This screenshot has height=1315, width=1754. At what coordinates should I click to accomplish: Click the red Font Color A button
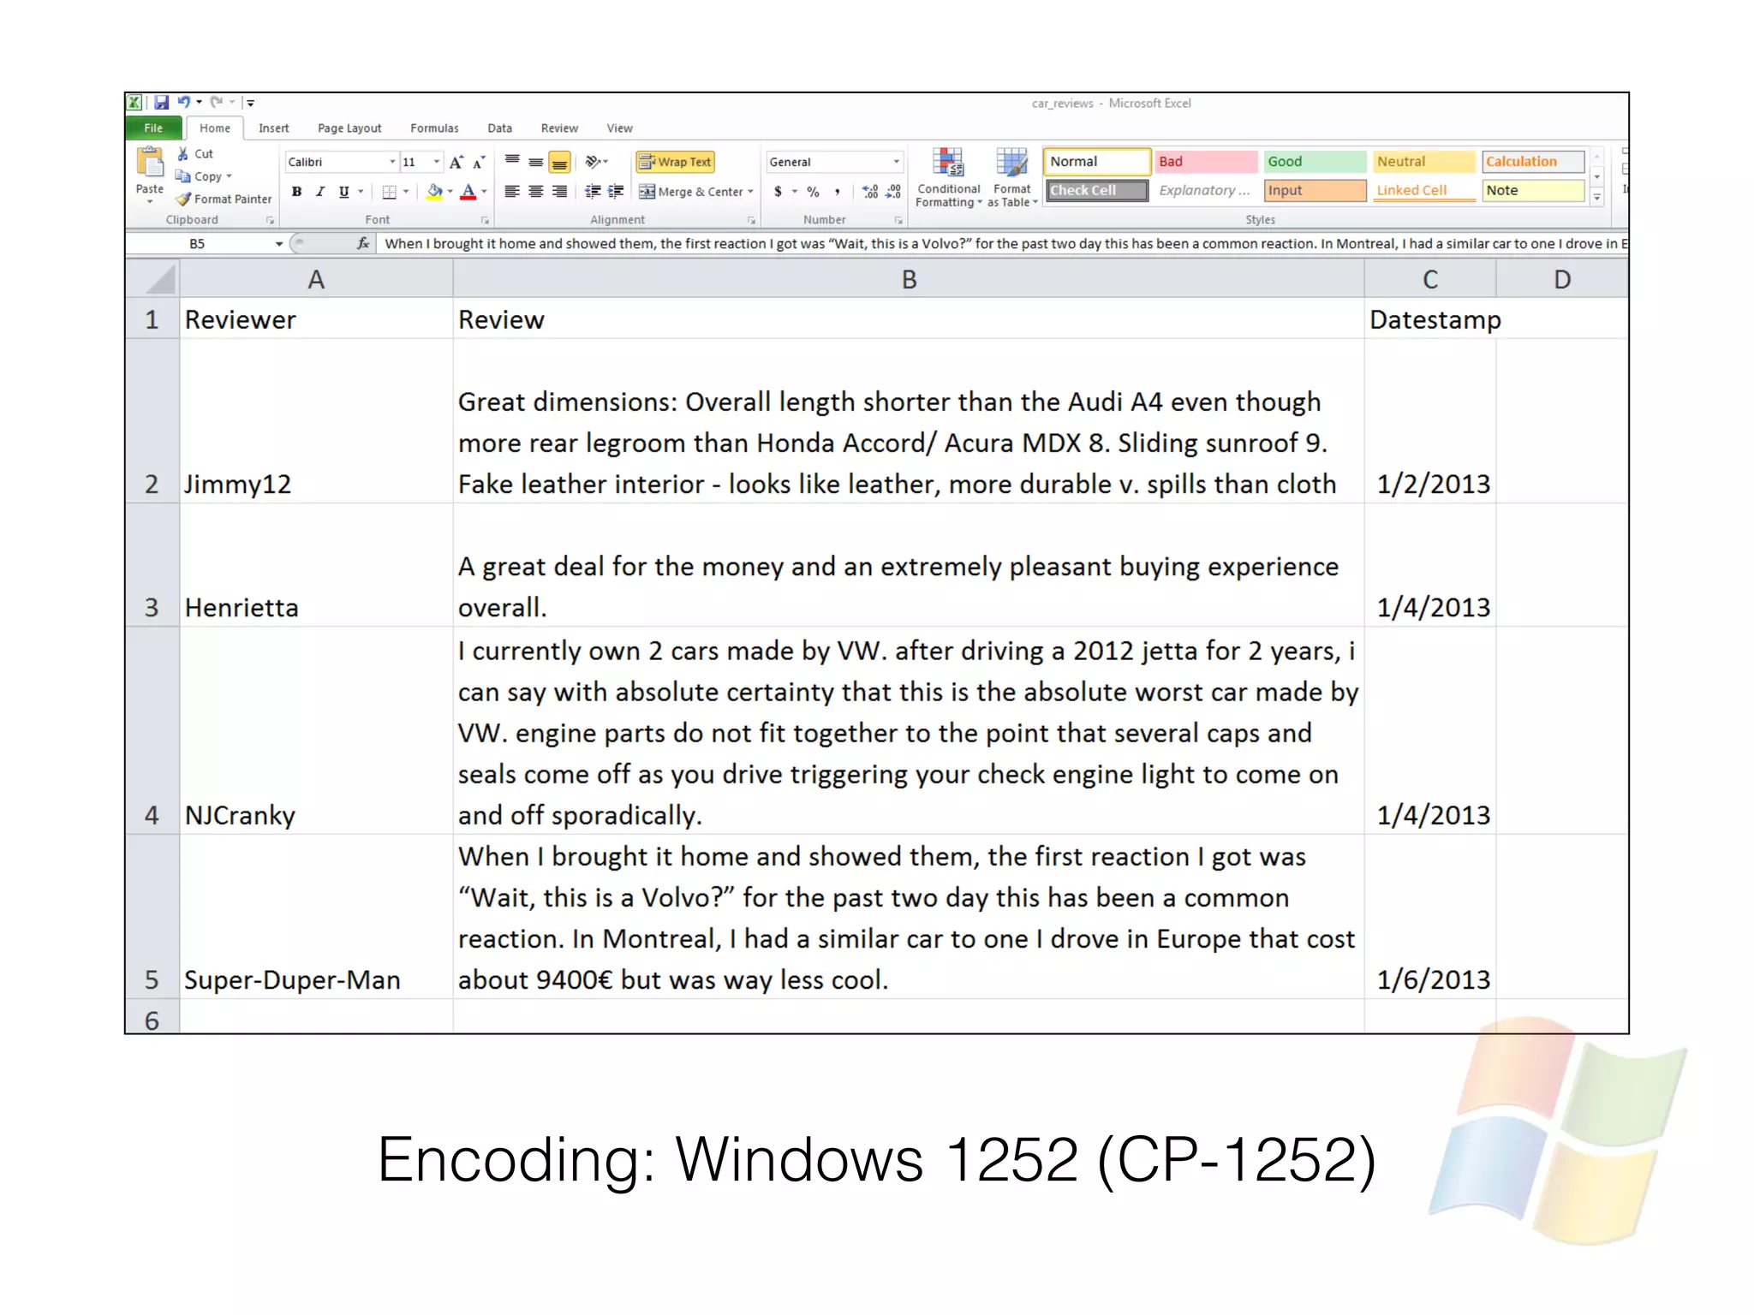point(468,192)
